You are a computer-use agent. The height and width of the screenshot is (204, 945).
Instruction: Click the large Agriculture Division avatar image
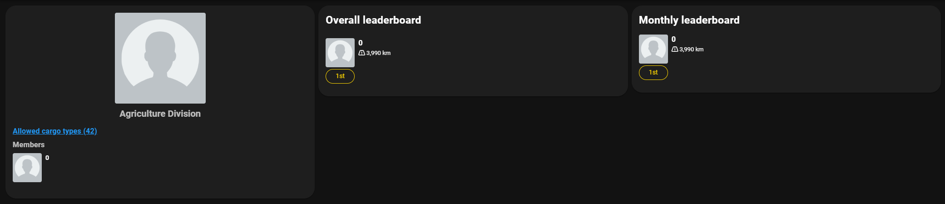[x=160, y=58]
